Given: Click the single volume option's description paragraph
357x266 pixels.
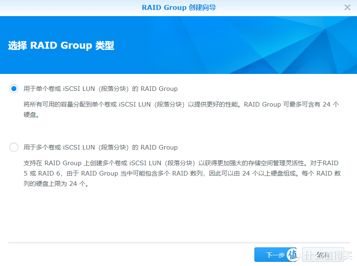Looking at the screenshot, I should (181, 105).
